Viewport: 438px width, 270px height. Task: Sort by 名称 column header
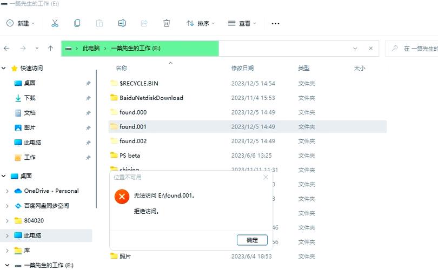tap(121, 68)
